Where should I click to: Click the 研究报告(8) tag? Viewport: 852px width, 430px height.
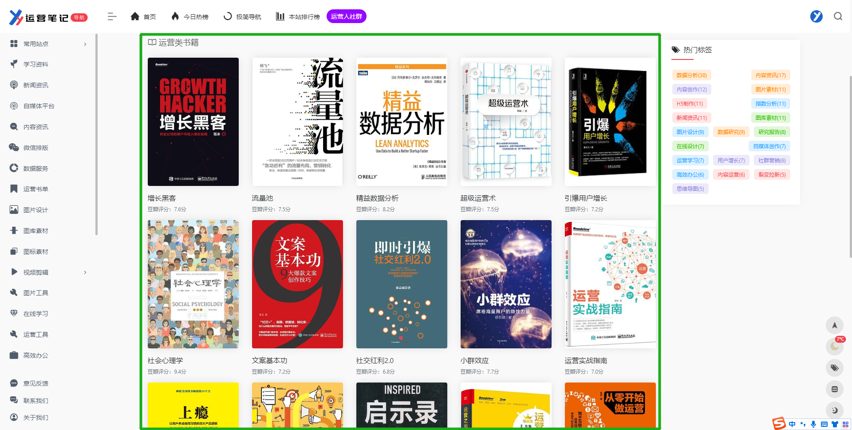point(772,132)
